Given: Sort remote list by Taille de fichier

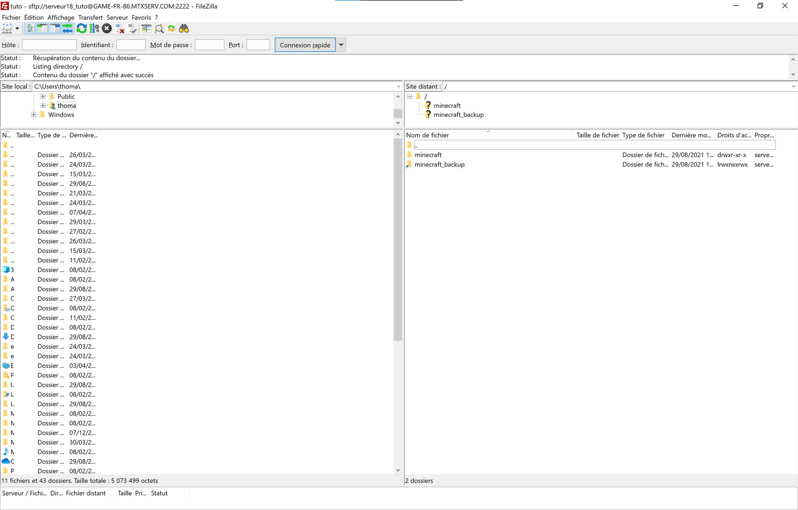Looking at the screenshot, I should coord(598,135).
